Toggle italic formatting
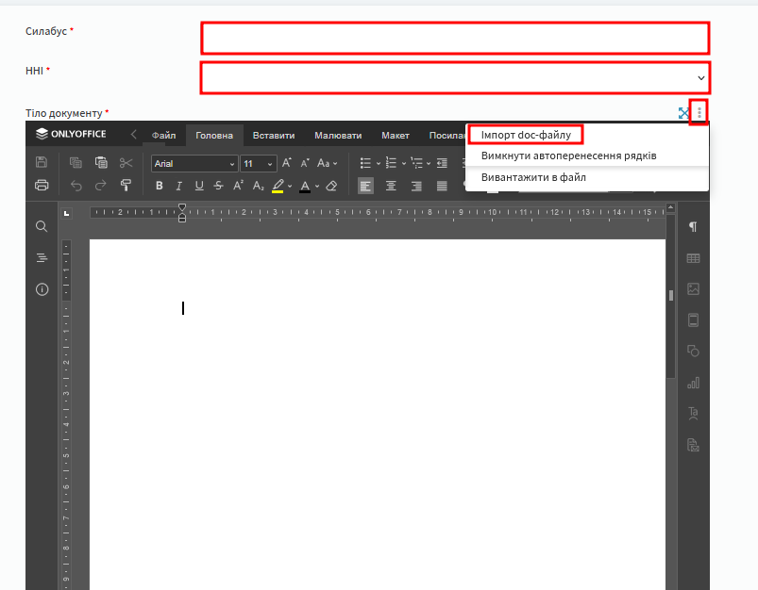This screenshot has width=758, height=590. (x=178, y=186)
